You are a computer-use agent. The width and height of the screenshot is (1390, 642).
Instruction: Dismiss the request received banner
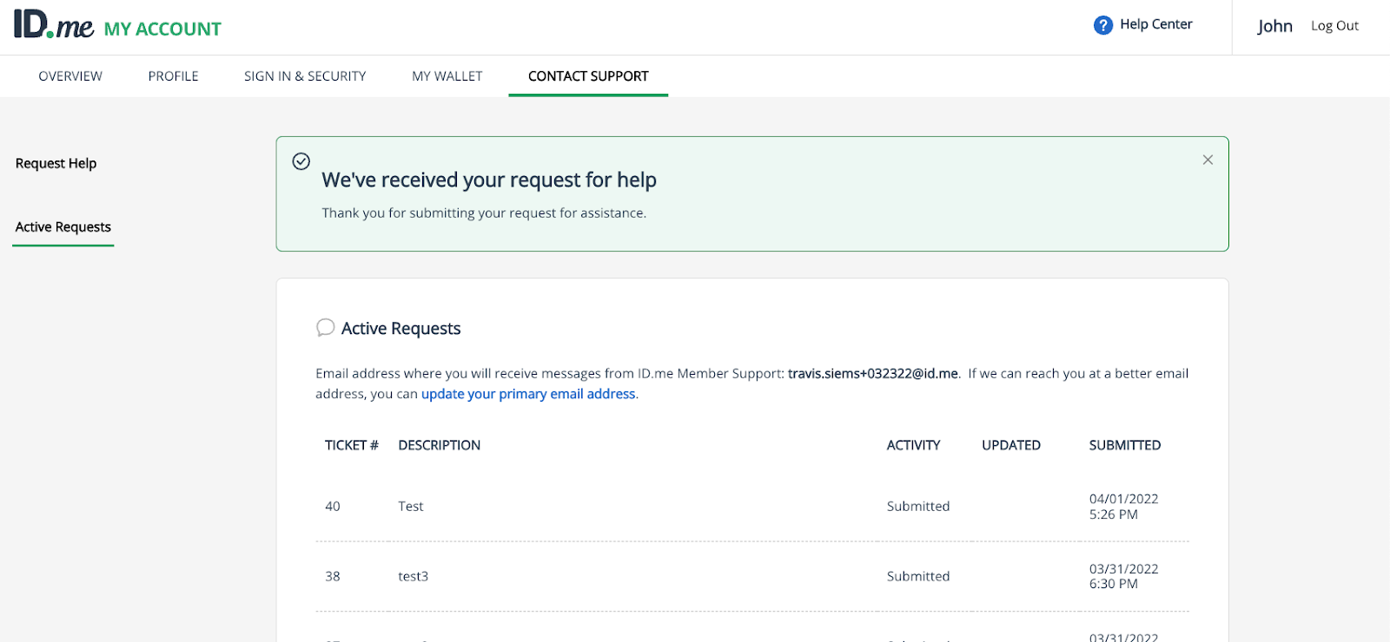pos(1208,160)
